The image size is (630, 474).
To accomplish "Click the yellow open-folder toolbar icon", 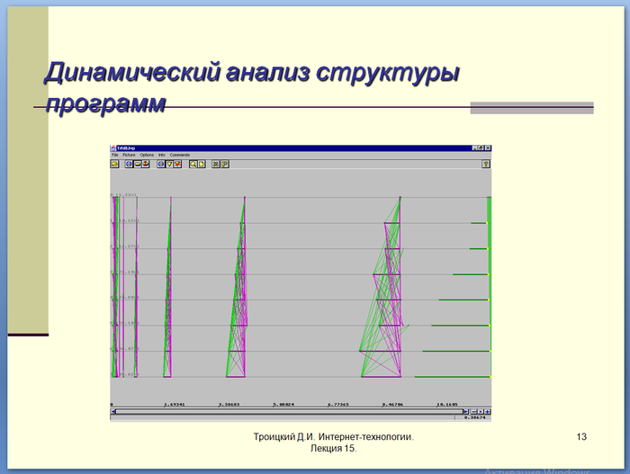I will (x=114, y=164).
